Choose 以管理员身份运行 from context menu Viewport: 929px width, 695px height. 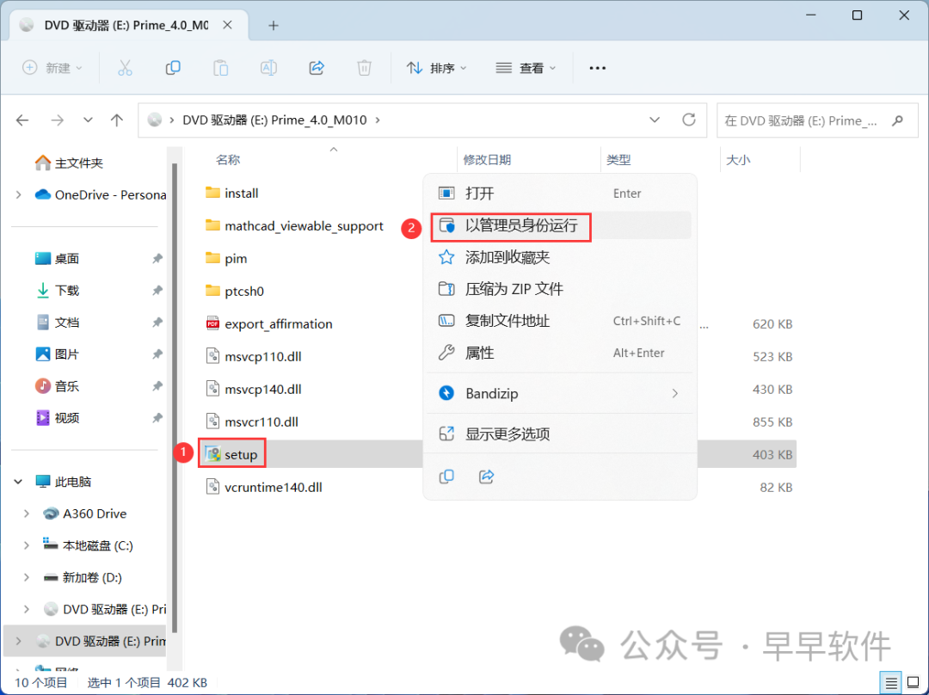point(559,225)
